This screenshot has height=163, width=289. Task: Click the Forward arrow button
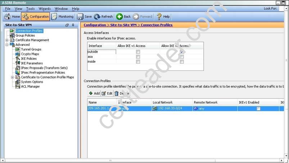143,16
